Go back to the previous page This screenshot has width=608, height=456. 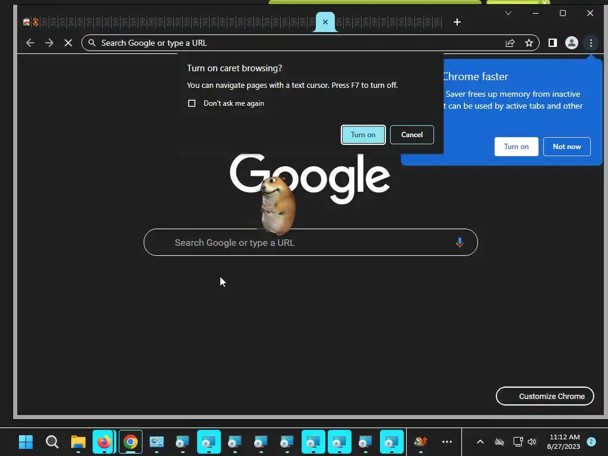pyautogui.click(x=30, y=43)
